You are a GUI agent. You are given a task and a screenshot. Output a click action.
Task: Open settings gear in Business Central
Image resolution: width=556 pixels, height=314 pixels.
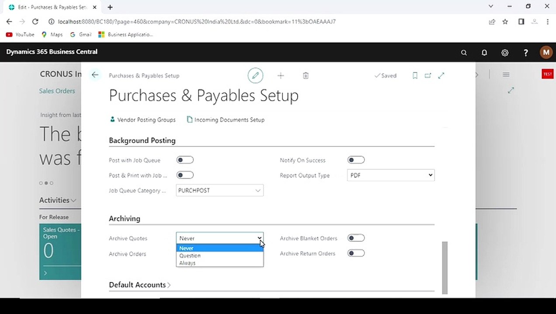(x=505, y=52)
